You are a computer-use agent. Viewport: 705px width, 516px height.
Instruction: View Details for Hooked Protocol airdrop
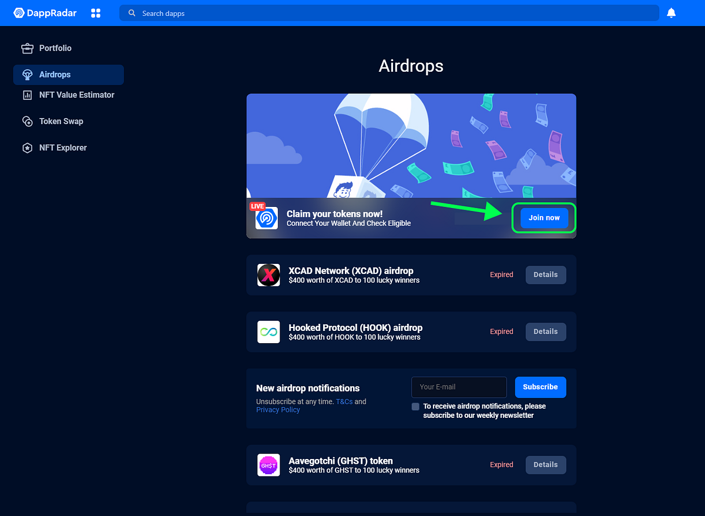click(546, 332)
